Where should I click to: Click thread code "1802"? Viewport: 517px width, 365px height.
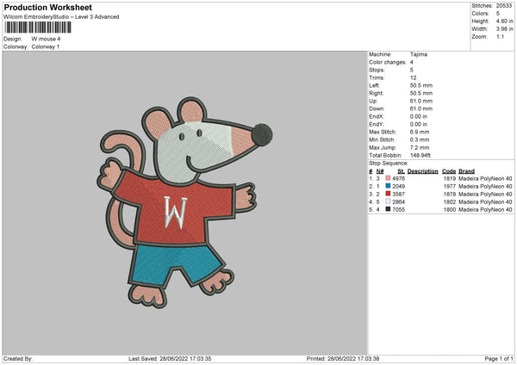click(450, 201)
